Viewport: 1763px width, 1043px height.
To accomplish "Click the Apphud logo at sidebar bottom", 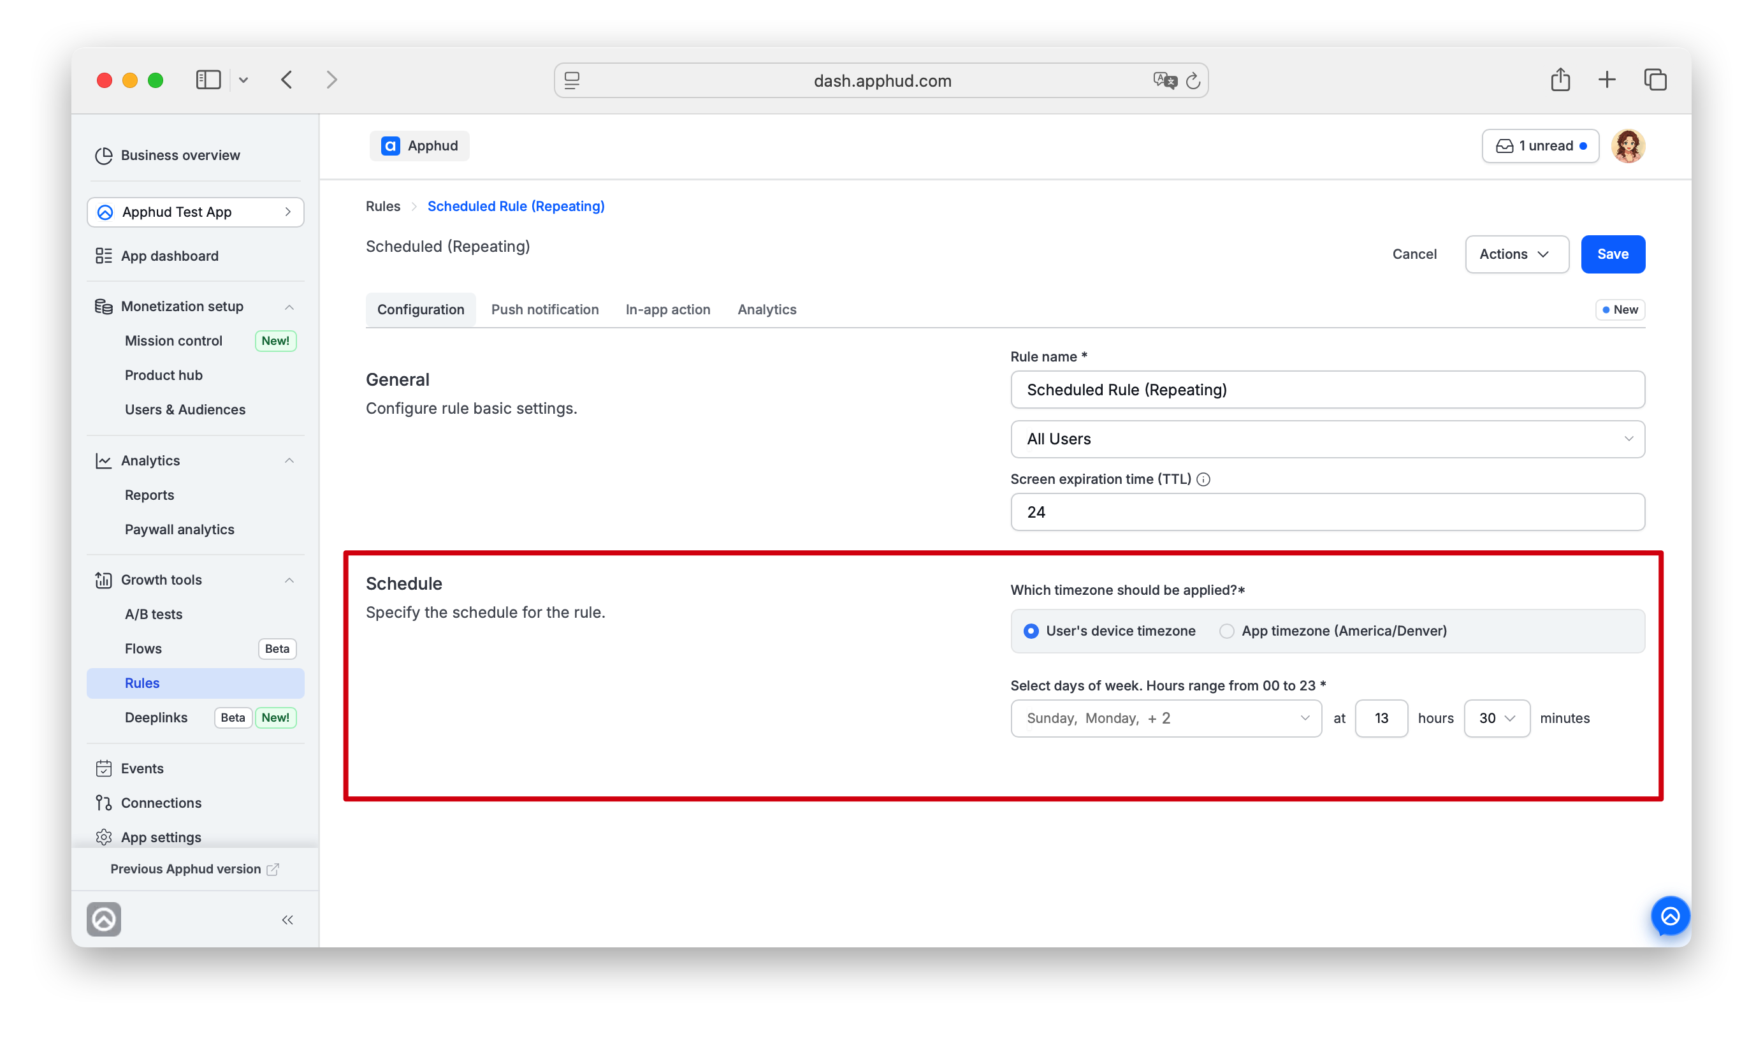I will (104, 919).
